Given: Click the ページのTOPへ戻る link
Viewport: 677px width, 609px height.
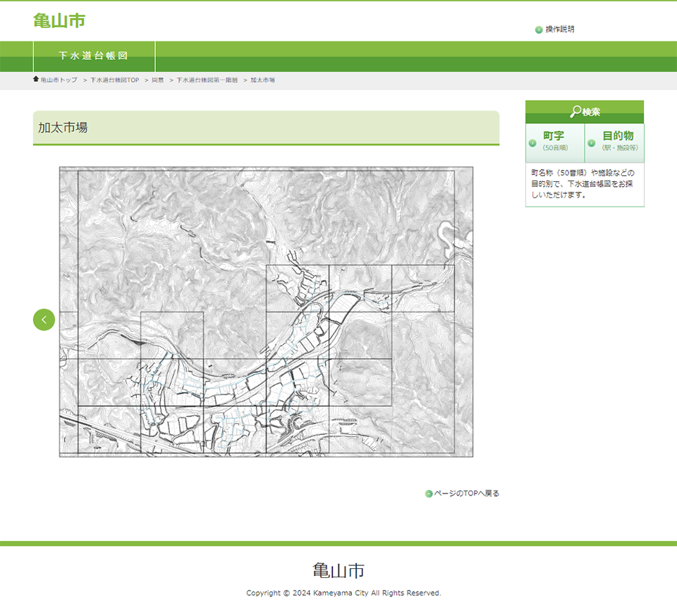Looking at the screenshot, I should coord(466,493).
